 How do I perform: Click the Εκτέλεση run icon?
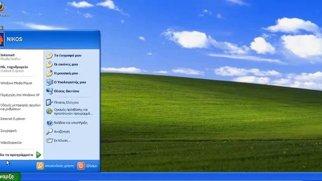49,141
